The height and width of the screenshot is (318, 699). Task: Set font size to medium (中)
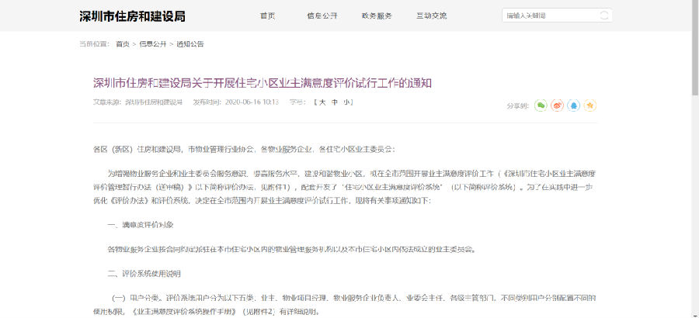[335, 102]
